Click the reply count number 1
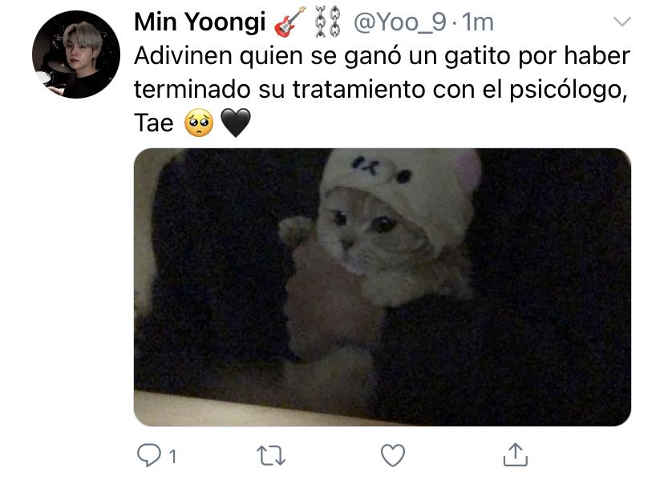The height and width of the screenshot is (484, 664). coord(172,457)
